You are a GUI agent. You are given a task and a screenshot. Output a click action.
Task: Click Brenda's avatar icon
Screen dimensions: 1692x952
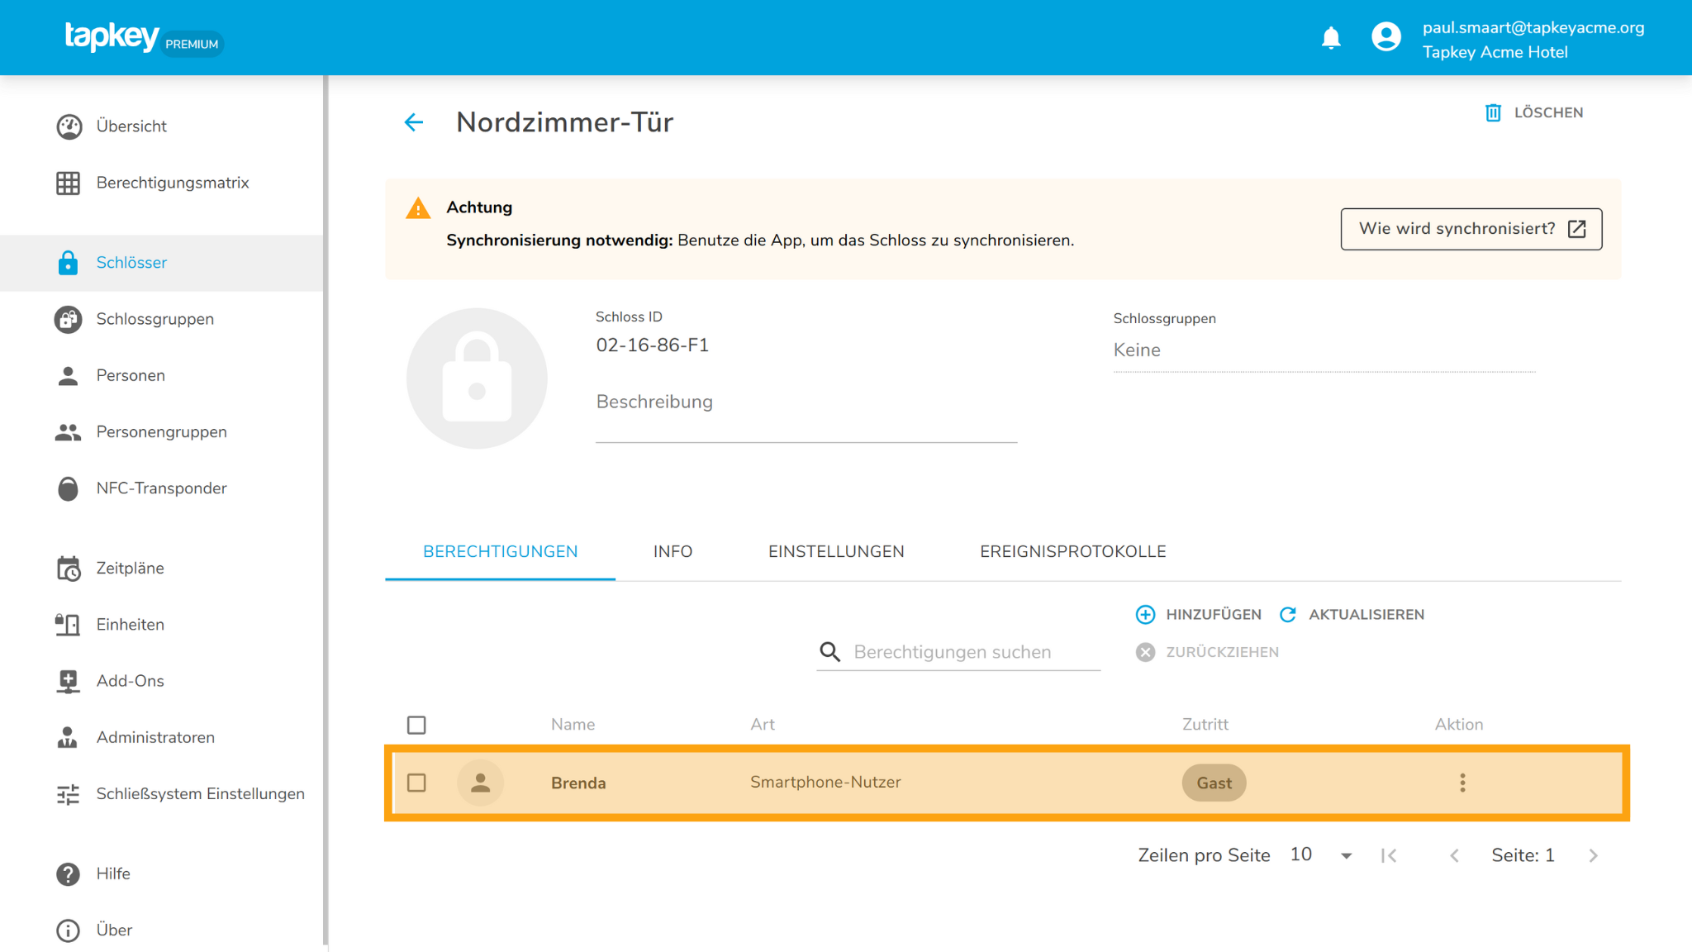(x=481, y=783)
